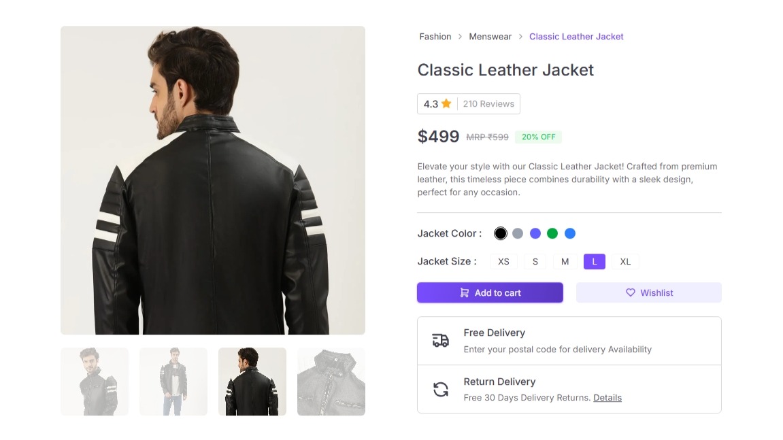This screenshot has height=440, width=783.
Task: View the jacket collar close-up thumbnail
Action: tap(331, 382)
